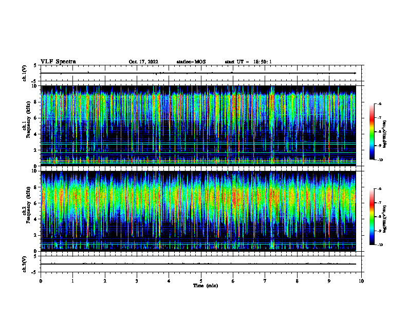
Task: Click the ch.1 spectrogram panel
Action: point(198,126)
